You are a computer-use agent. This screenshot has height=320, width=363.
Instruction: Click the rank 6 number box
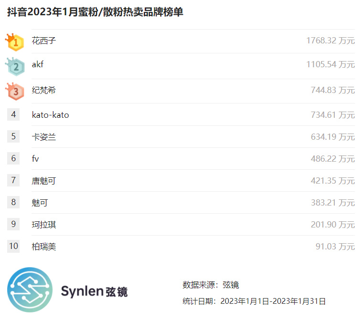(x=13, y=158)
